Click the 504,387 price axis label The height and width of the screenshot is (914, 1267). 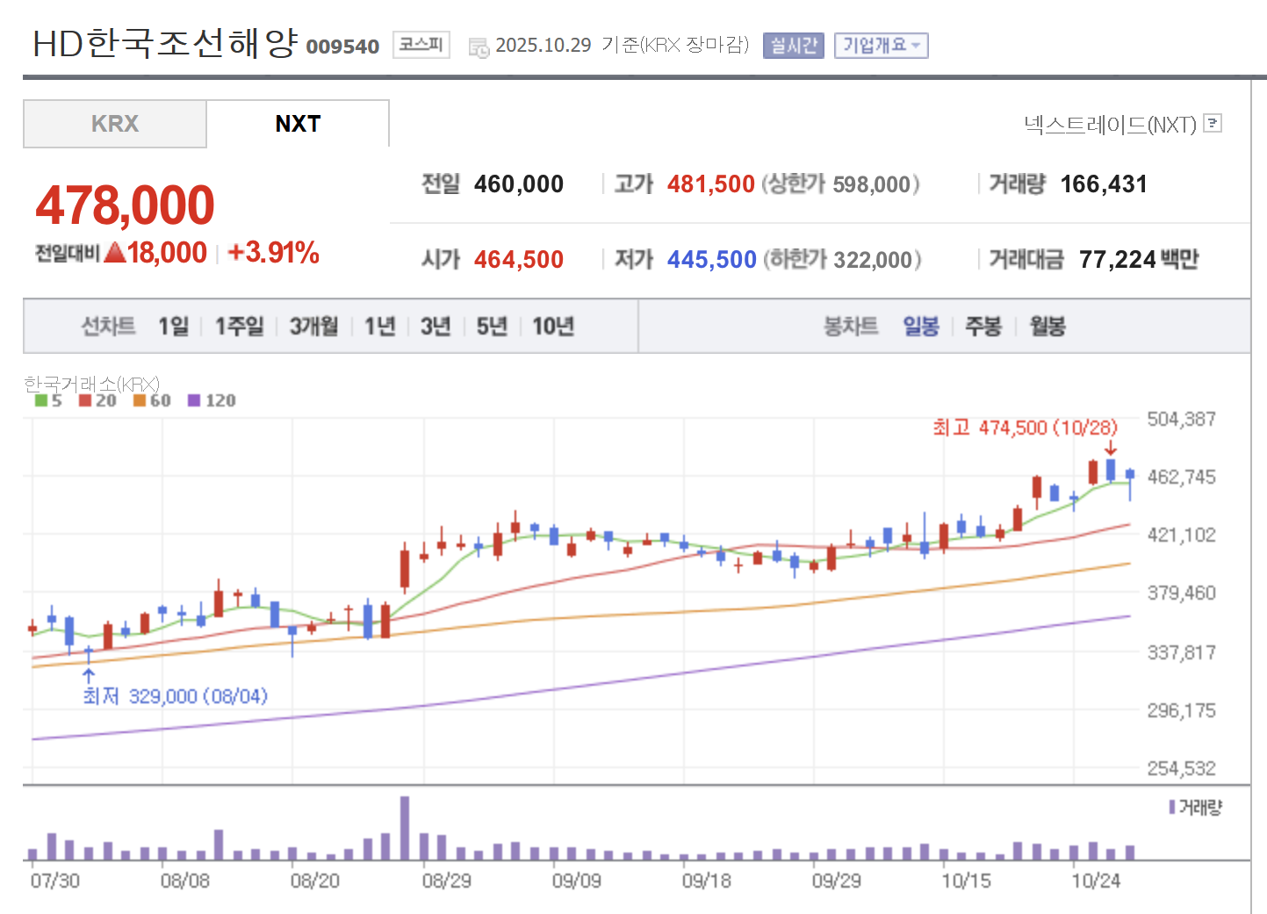coord(1182,420)
